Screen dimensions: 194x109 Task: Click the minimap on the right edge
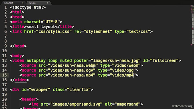(192, 25)
